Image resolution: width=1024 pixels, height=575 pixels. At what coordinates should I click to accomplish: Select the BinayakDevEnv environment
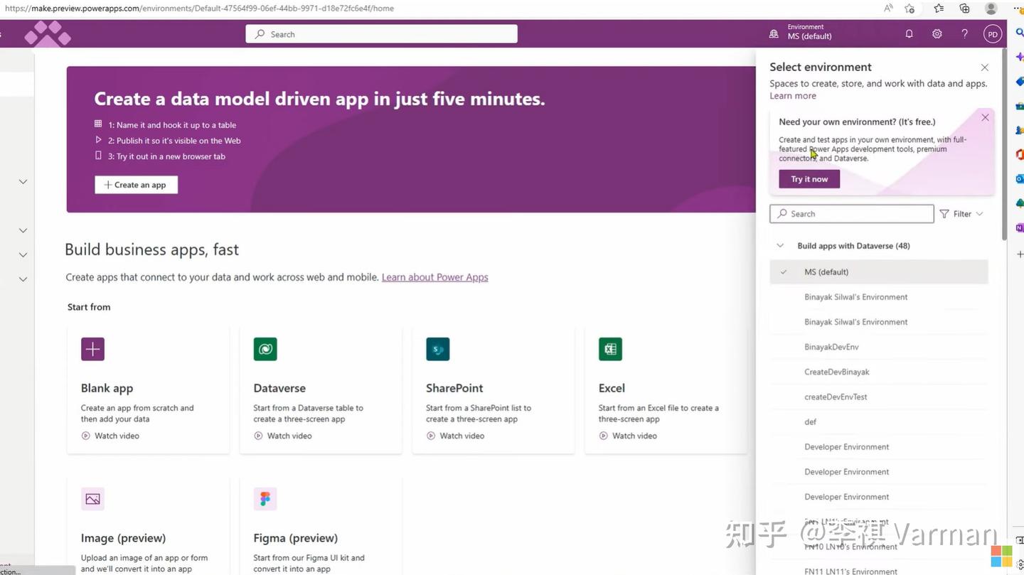[879, 347]
